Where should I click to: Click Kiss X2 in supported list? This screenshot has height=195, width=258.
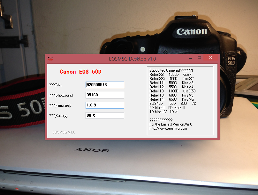tap(188, 79)
